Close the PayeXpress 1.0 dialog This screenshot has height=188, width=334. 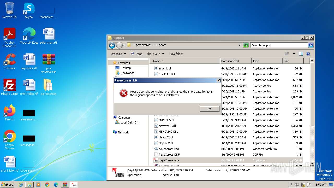click(219, 80)
